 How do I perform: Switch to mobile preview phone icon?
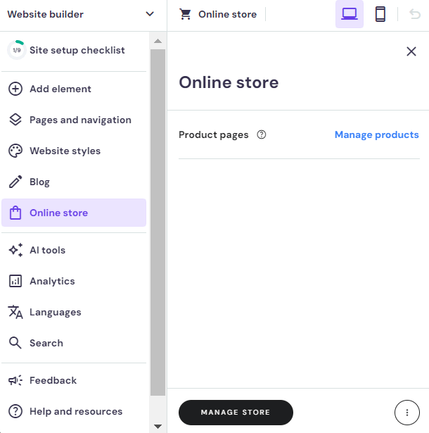click(380, 14)
